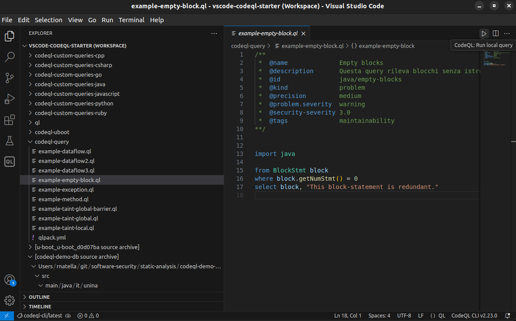Image resolution: width=516 pixels, height=321 pixels.
Task: Click LF end-of-line selector
Action: pyautogui.click(x=421, y=316)
